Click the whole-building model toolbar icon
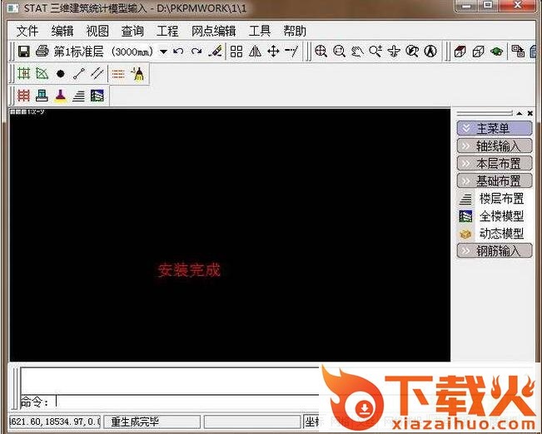542x434 pixels. pyautogui.click(x=97, y=96)
